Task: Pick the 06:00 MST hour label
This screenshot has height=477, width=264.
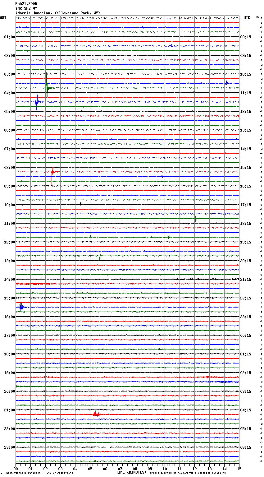Action: [x=10, y=130]
